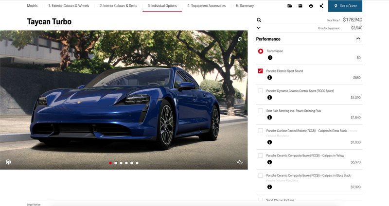Screen dimensions: 389x206
Task: Click the car exterior view icon
Action: point(239,162)
